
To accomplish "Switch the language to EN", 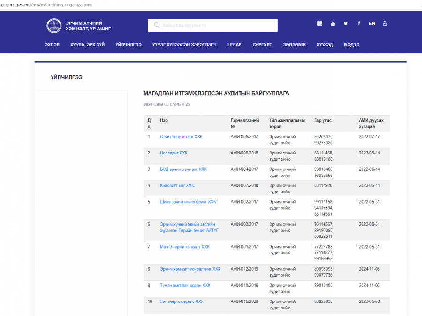I will click(372, 24).
